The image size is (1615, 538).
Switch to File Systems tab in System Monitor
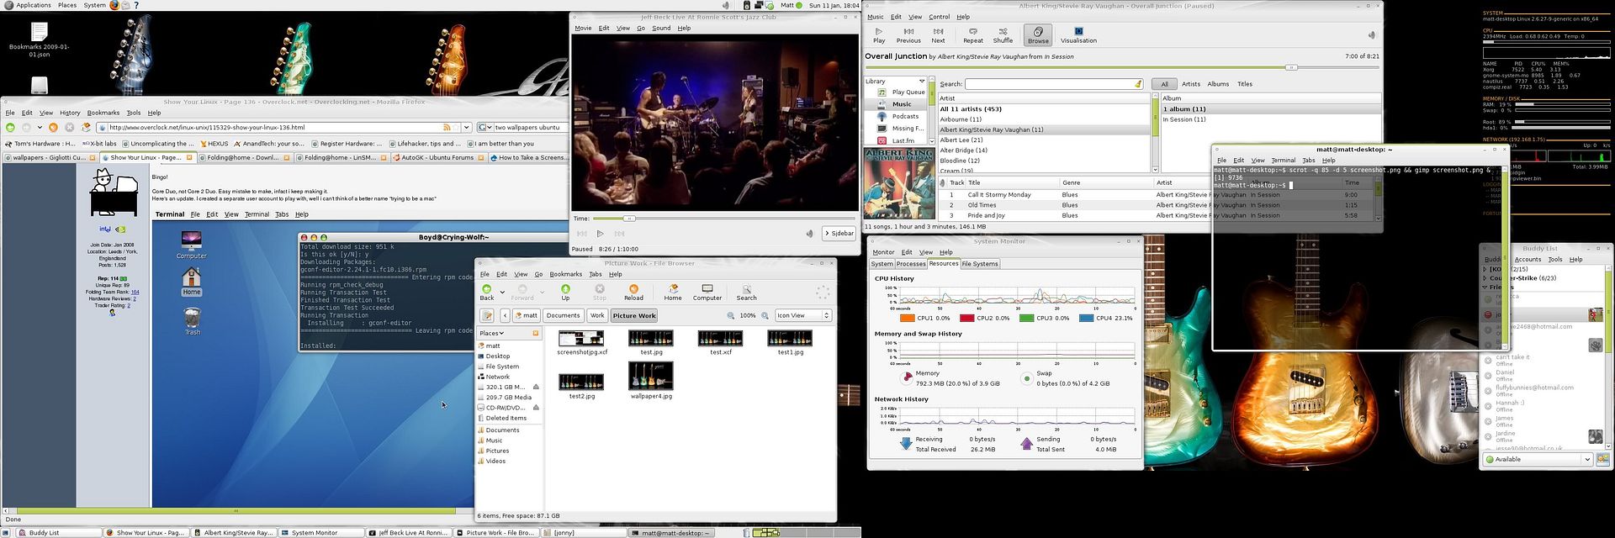(x=980, y=264)
